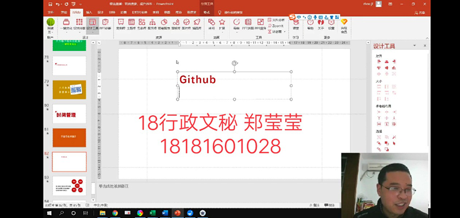Open the 图标库 icon library
This screenshot has width=460, height=218.
click(x=176, y=24)
